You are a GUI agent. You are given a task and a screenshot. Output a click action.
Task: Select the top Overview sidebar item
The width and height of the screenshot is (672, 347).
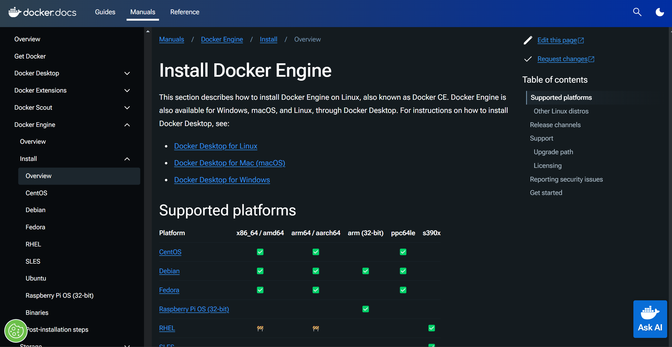click(x=27, y=39)
